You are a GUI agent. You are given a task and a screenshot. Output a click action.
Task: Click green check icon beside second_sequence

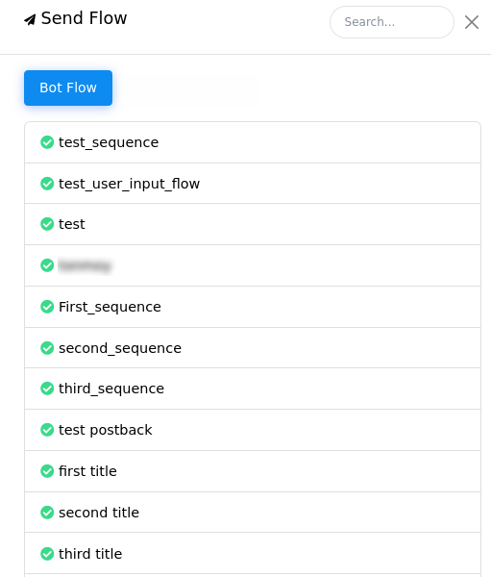(47, 348)
